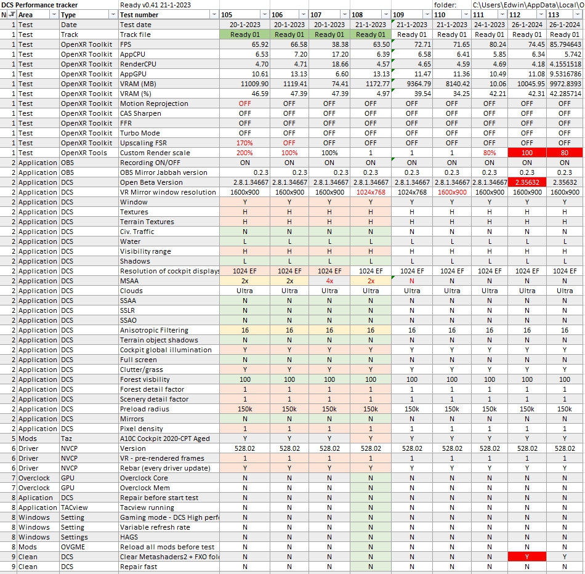Select the 'Ready v0.41 21-1-2023' cell
Screen dimensions: 585x574
169,5
